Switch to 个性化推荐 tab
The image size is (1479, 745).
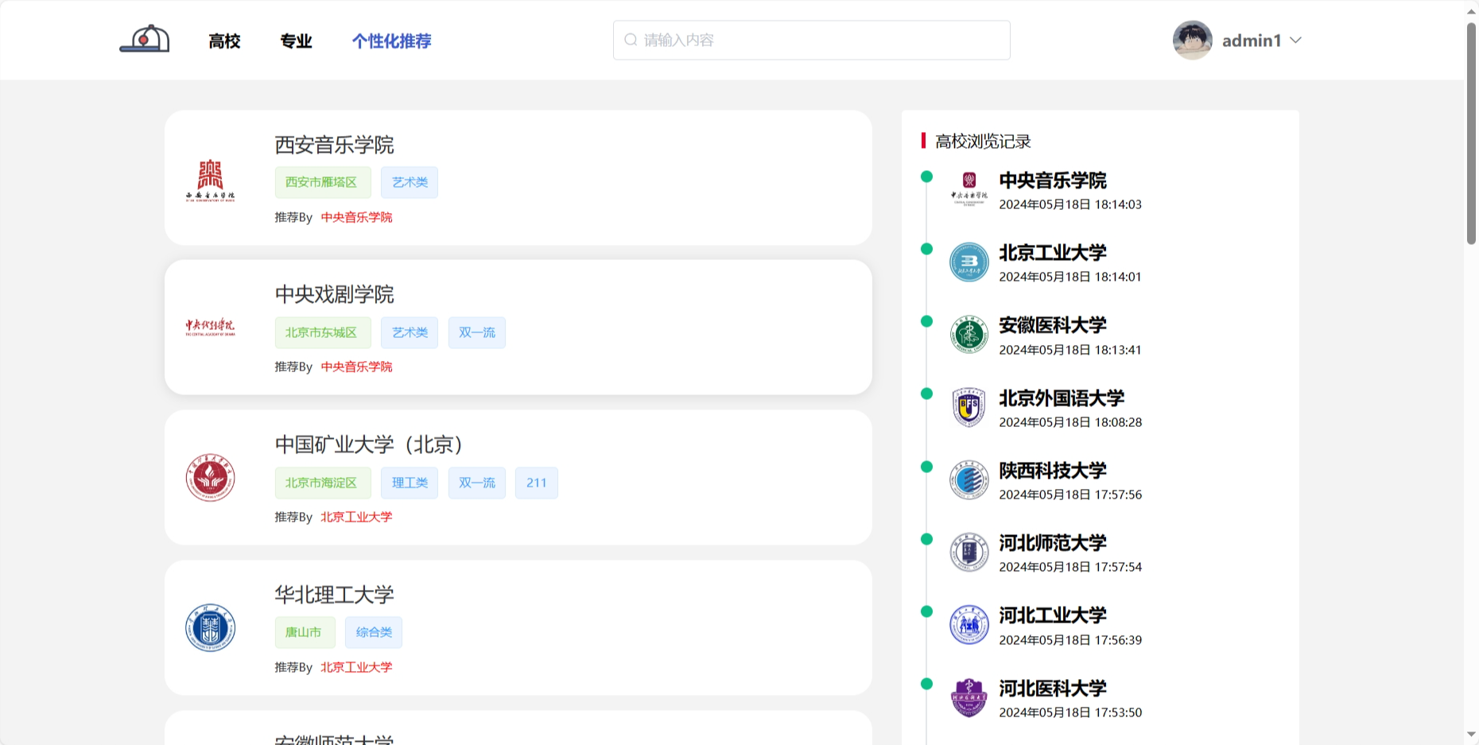pos(391,41)
